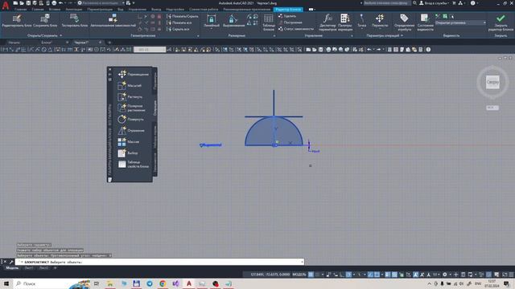Click the Перенести action tool in ribbon
Viewport: 515px width, 289px height.
tap(380, 20)
